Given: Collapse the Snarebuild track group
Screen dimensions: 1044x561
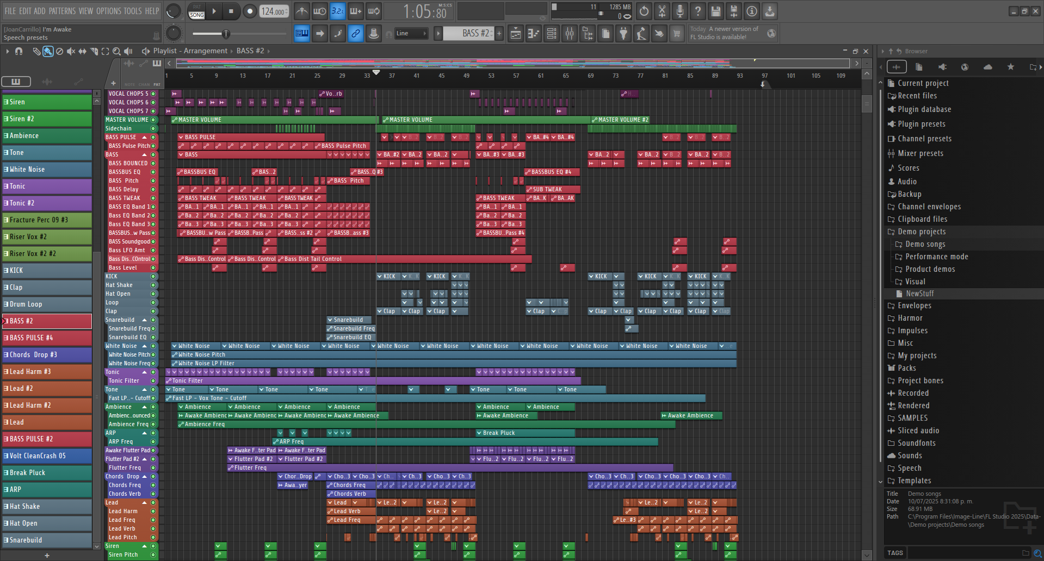Looking at the screenshot, I should (145, 320).
